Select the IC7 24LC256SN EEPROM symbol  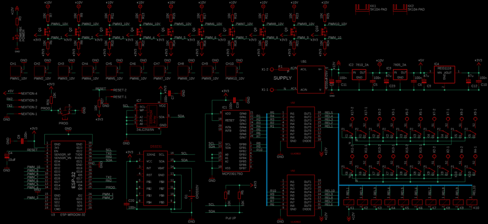[152, 115]
